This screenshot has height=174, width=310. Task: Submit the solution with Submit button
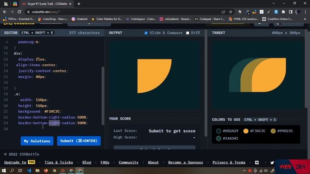pos(78,141)
